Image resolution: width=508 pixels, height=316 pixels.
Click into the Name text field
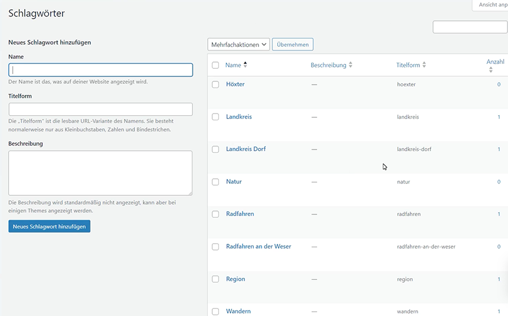click(x=100, y=70)
